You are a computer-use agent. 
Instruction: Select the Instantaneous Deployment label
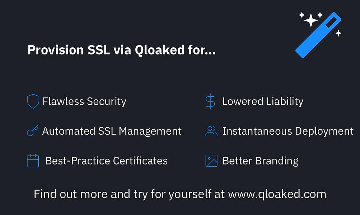tap(288, 132)
